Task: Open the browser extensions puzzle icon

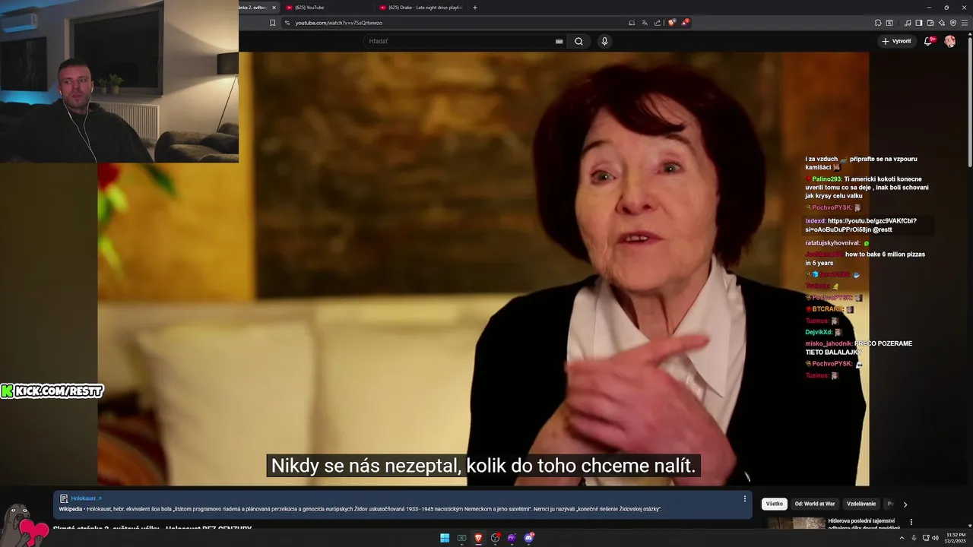Action: pyautogui.click(x=878, y=23)
